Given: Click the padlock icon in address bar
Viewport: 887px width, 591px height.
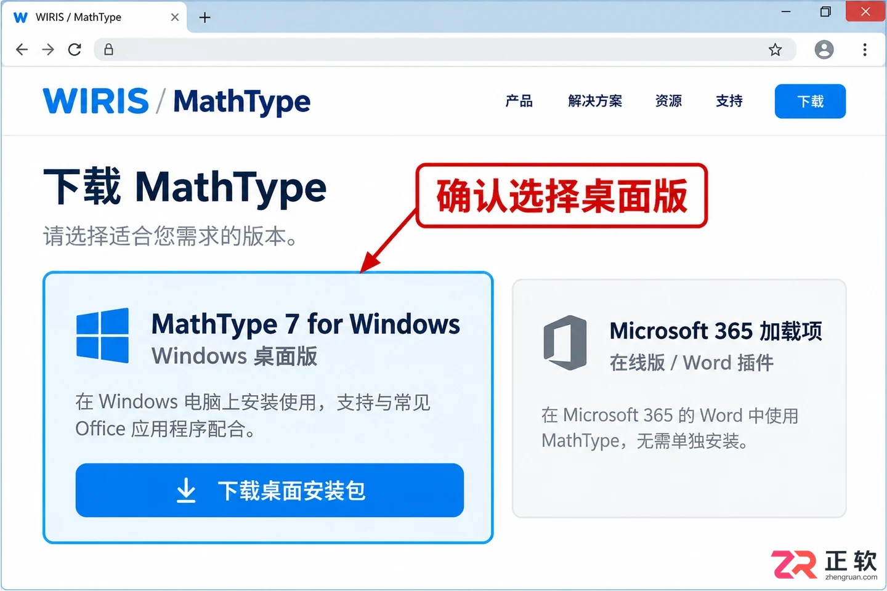Looking at the screenshot, I should tap(108, 49).
